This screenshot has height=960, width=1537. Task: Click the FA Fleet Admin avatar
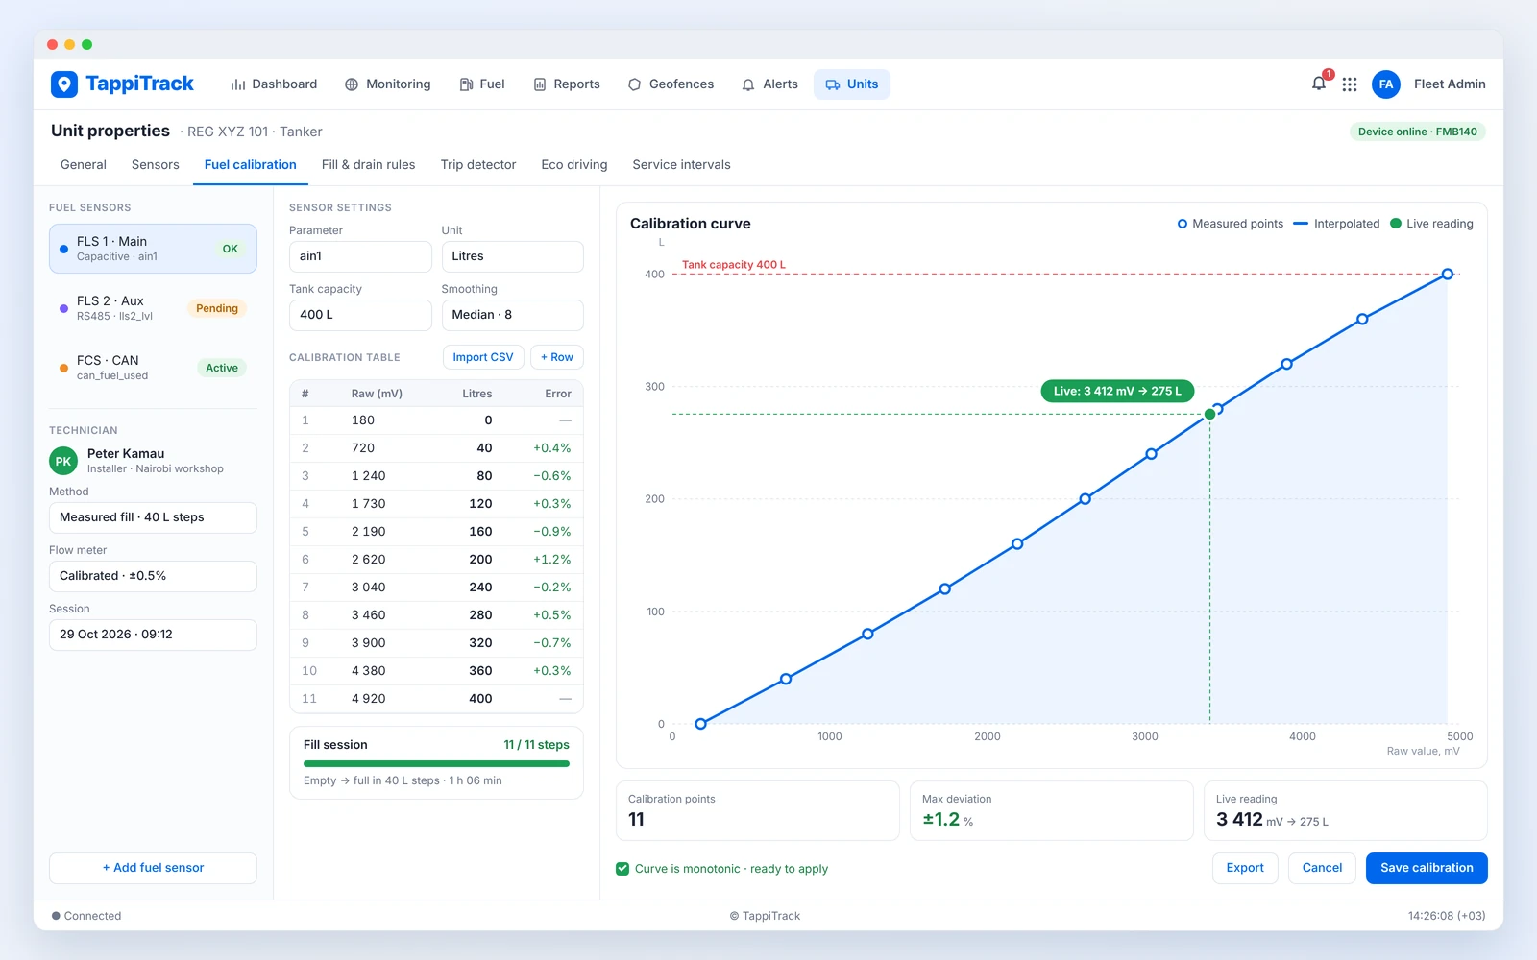(x=1386, y=84)
